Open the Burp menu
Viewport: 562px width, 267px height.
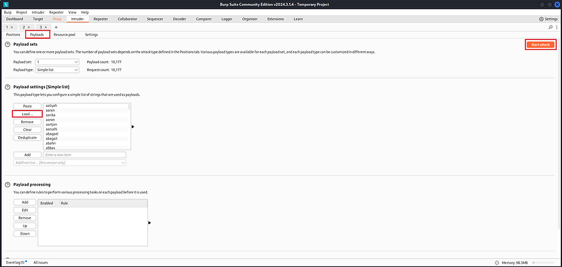tap(8, 12)
